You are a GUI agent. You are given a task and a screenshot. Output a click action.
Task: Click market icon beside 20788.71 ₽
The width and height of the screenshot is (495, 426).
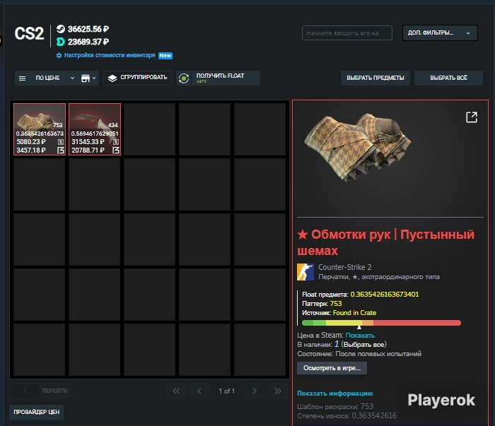(116, 150)
